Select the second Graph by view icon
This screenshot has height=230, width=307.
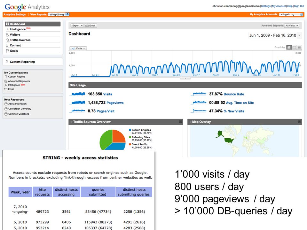294,47
